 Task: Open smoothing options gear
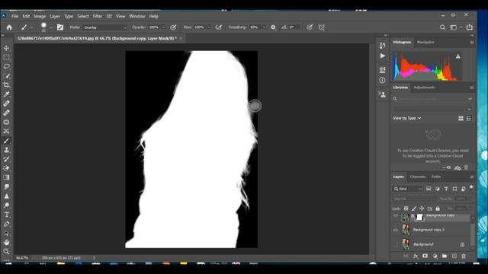(x=273, y=27)
